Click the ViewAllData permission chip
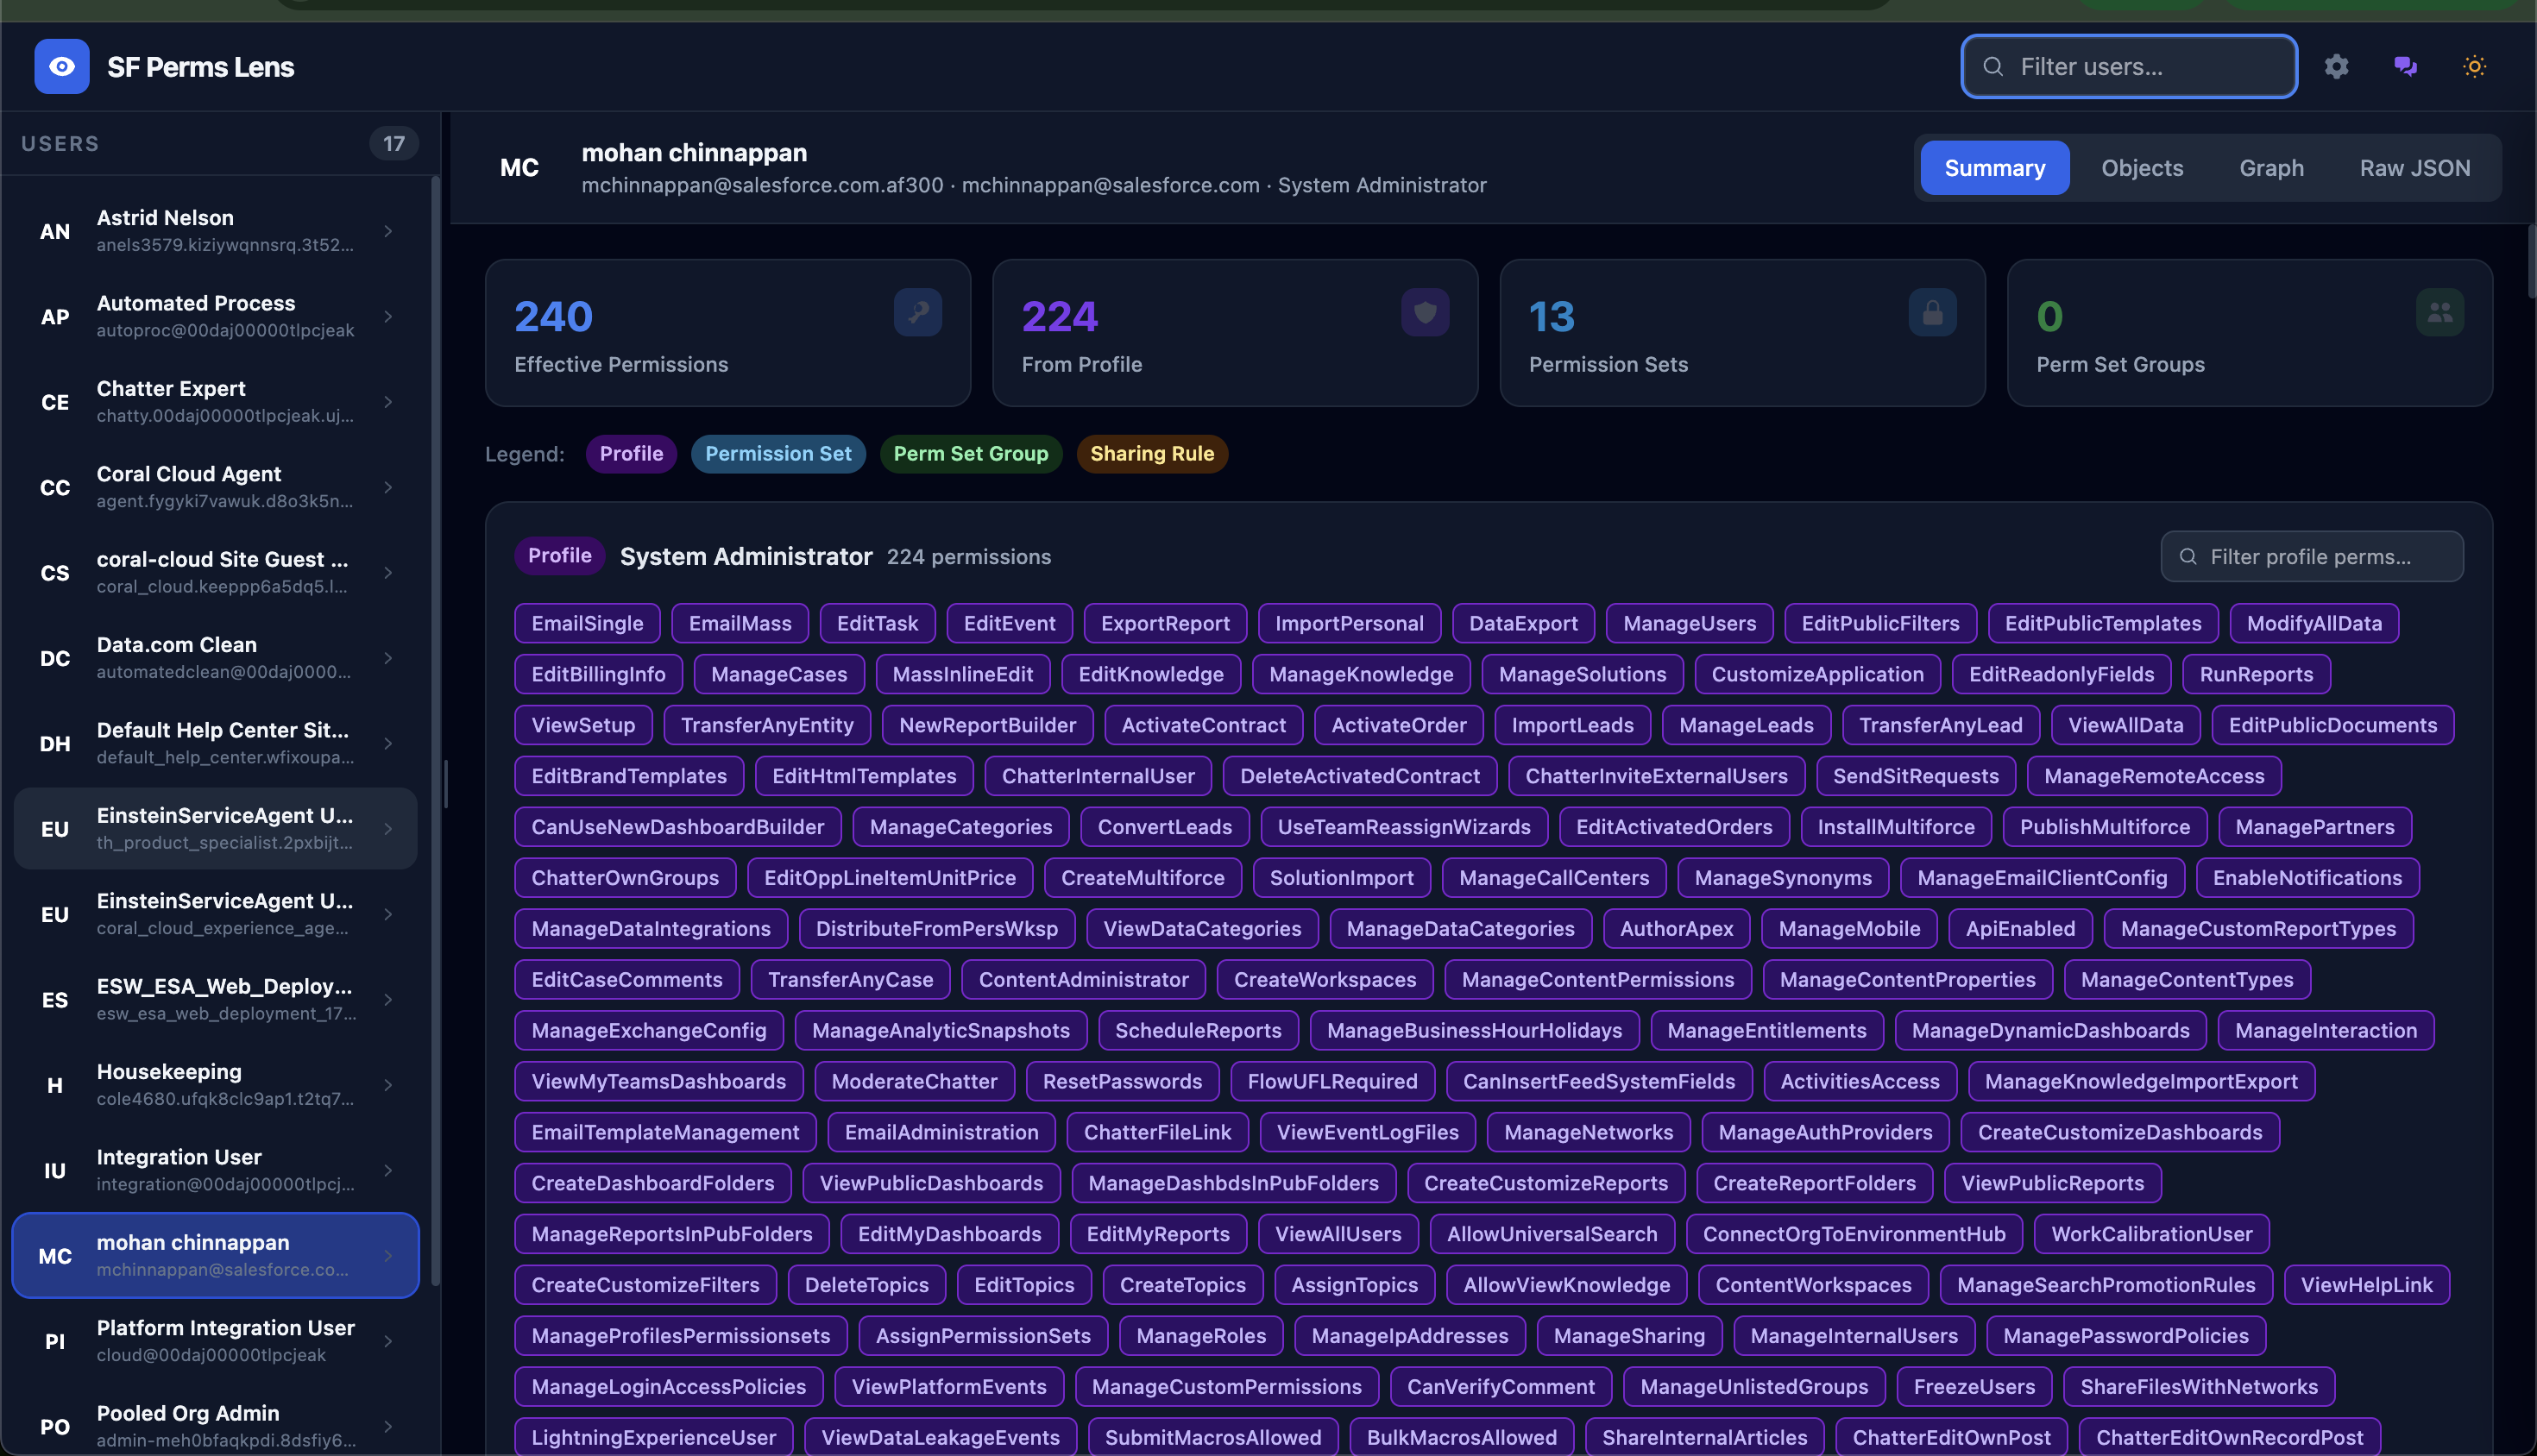 click(x=2125, y=726)
